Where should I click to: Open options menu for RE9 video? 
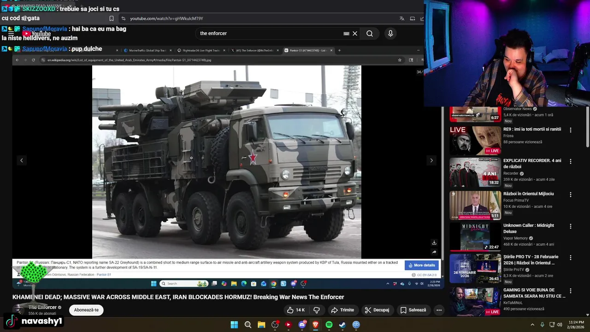[571, 130]
